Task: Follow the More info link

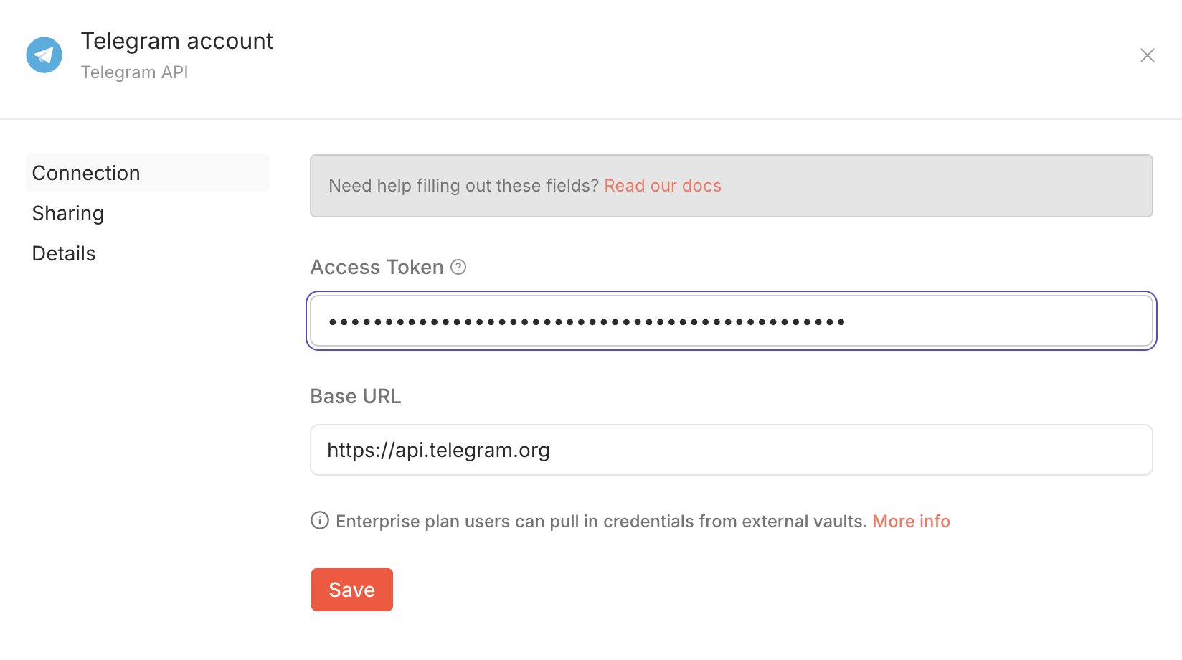Action: (x=911, y=522)
